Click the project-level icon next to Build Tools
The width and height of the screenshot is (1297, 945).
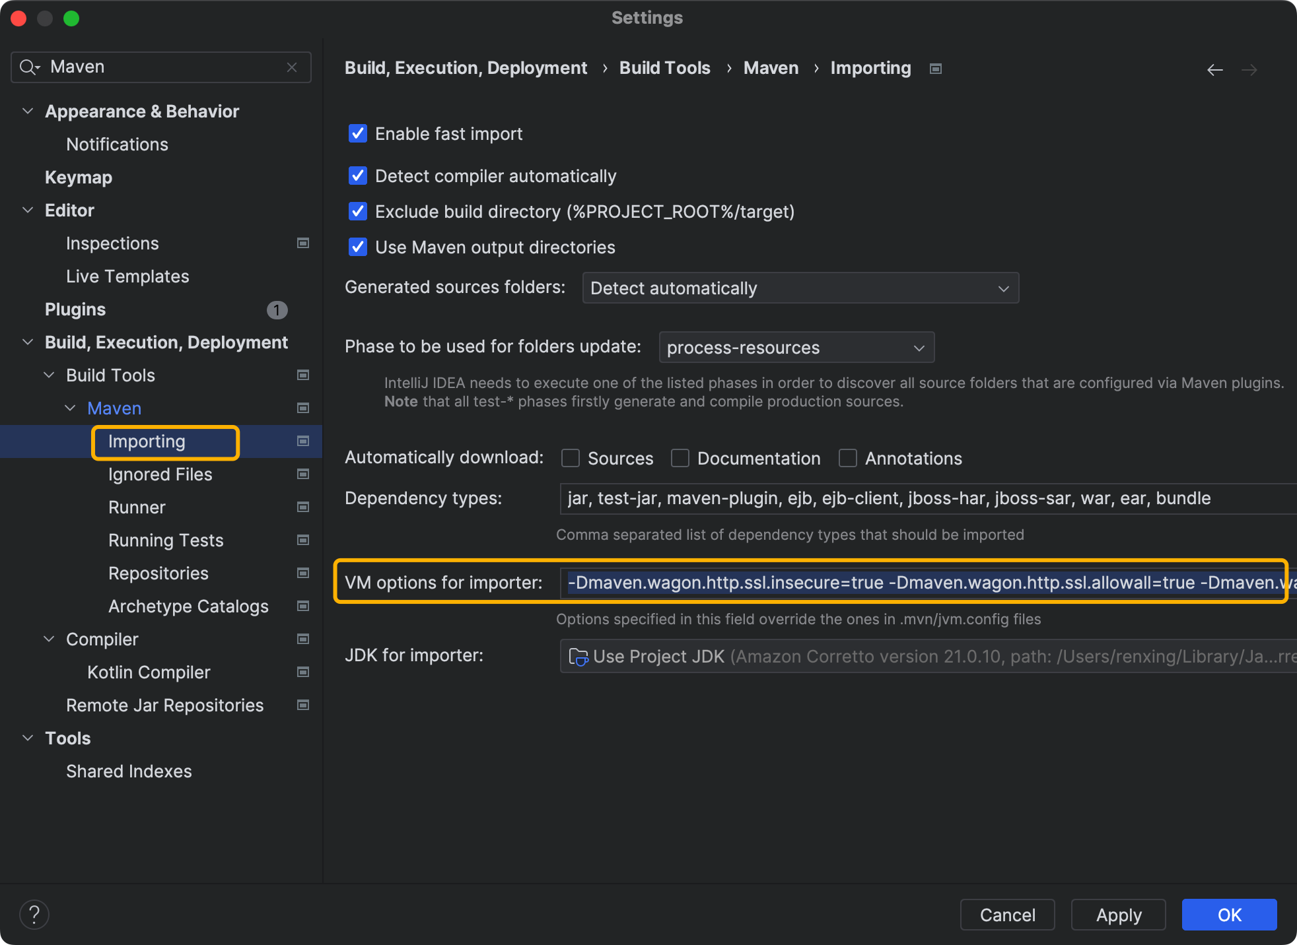pyautogui.click(x=303, y=375)
